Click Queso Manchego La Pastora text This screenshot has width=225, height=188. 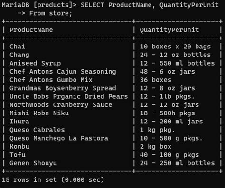pos(59,138)
